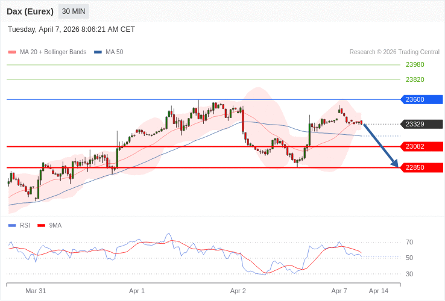Click the chart timestamp text
Screen dimensions: 445x301
pyautogui.click(x=71, y=29)
